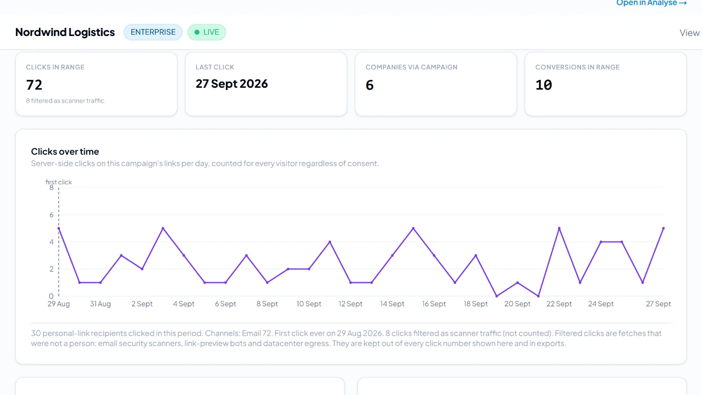This screenshot has width=702, height=395.
Task: Click the Nordwind Logistics heading
Action: pyautogui.click(x=65, y=32)
